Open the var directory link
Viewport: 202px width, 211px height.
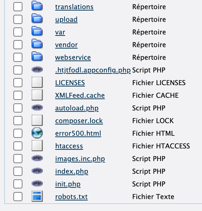[x=60, y=32]
